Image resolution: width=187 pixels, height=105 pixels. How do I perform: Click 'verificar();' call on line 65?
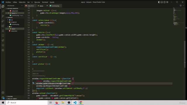42,49
